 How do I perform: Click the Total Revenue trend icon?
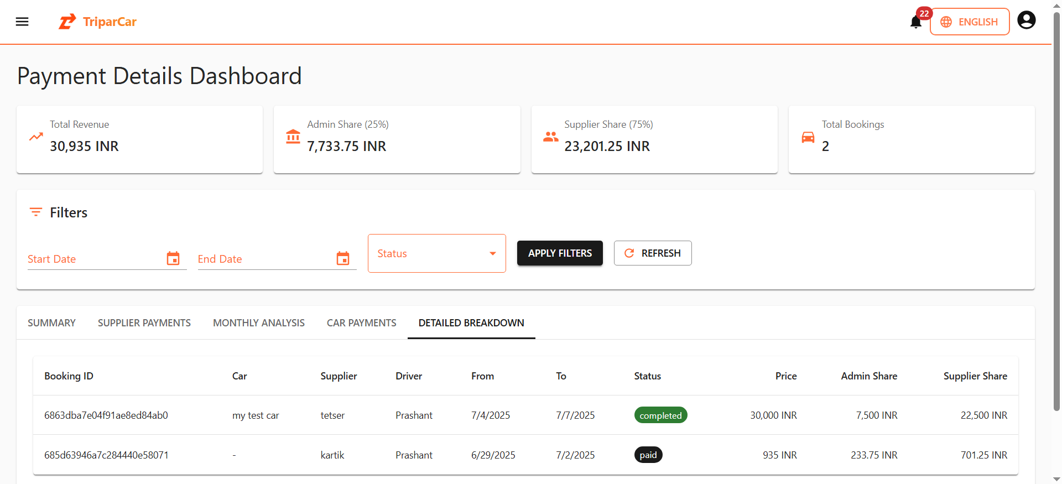pyautogui.click(x=36, y=136)
